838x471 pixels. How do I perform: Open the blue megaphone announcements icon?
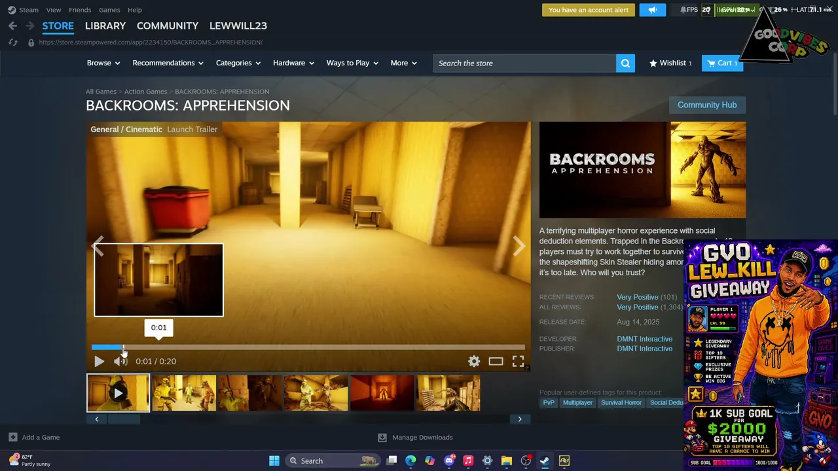(652, 10)
